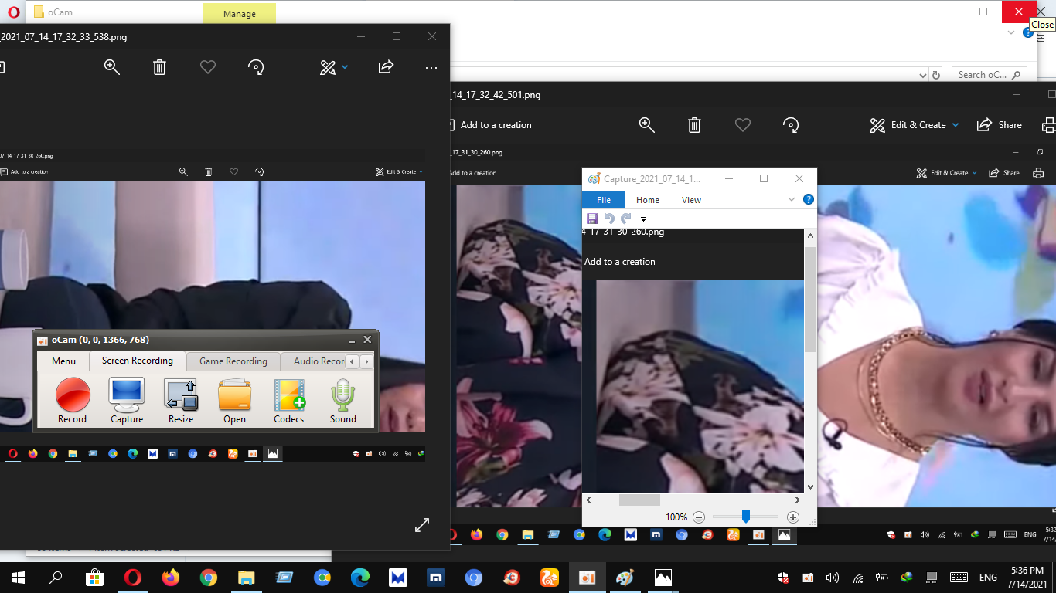The height and width of the screenshot is (593, 1056).
Task: Expand the Paint ribbon with the chevron
Action: [x=792, y=199]
